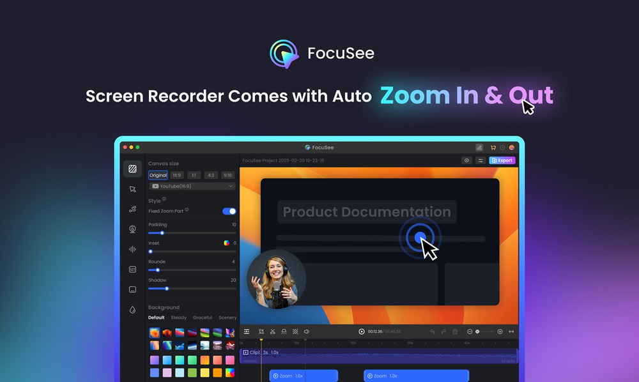Click the webcam overlay circle in preview
The height and width of the screenshot is (382, 639).
[x=276, y=279]
